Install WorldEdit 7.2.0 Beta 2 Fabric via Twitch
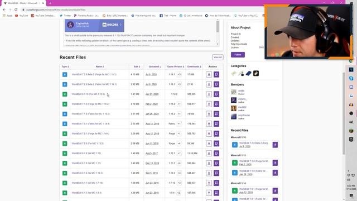This screenshot has width=357, height=201. [216, 84]
